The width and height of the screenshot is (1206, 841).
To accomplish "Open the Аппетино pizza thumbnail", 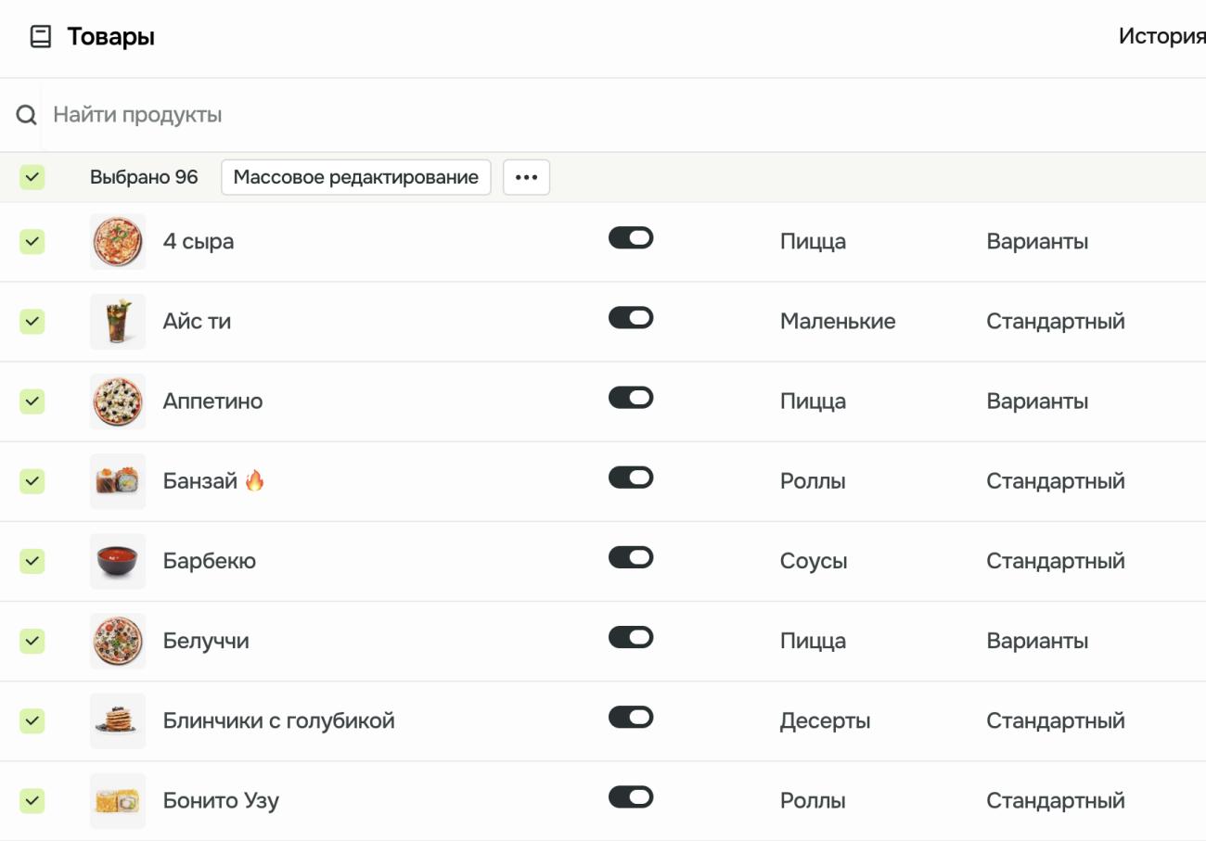I will point(118,401).
